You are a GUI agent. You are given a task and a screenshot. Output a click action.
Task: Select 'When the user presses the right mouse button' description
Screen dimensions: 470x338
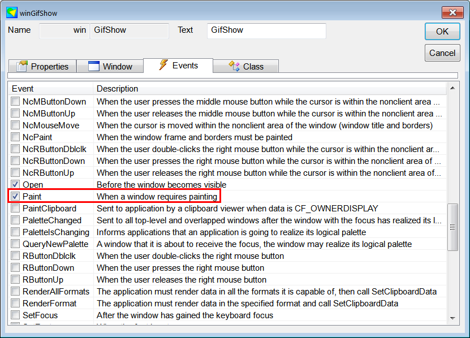180,268
